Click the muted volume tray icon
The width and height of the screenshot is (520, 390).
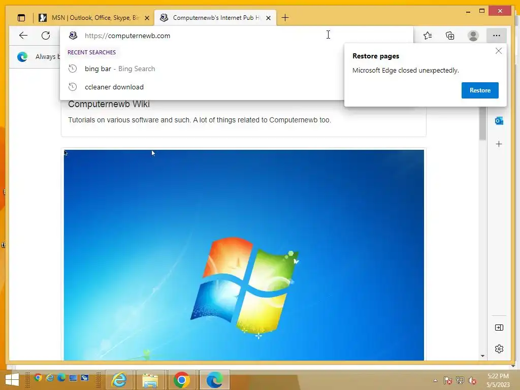tap(472, 380)
